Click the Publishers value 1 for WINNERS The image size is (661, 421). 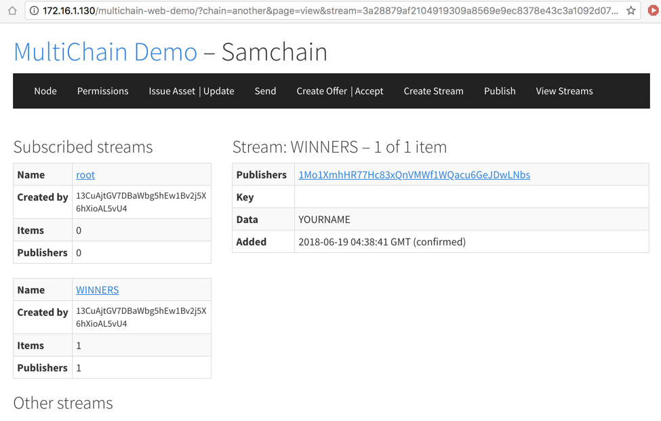pos(79,368)
